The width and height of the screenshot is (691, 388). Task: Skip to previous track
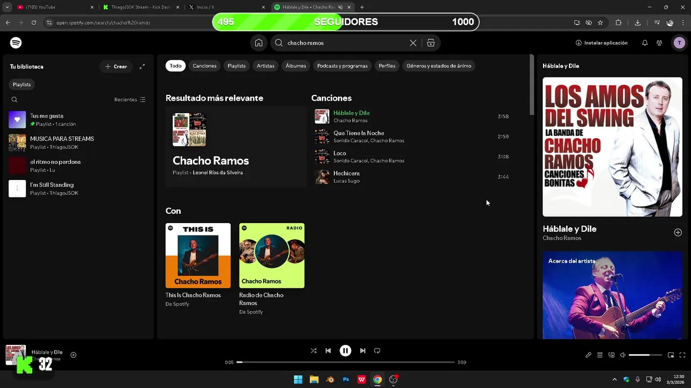[x=328, y=350]
